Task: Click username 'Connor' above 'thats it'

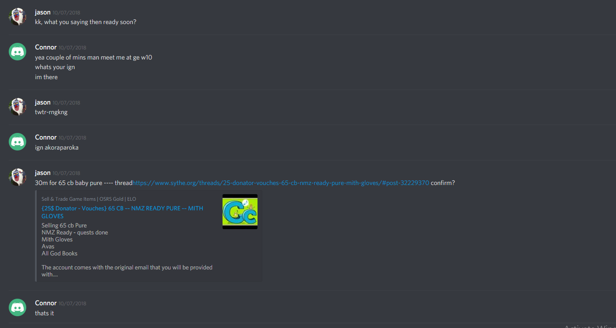Action: pyautogui.click(x=46, y=303)
